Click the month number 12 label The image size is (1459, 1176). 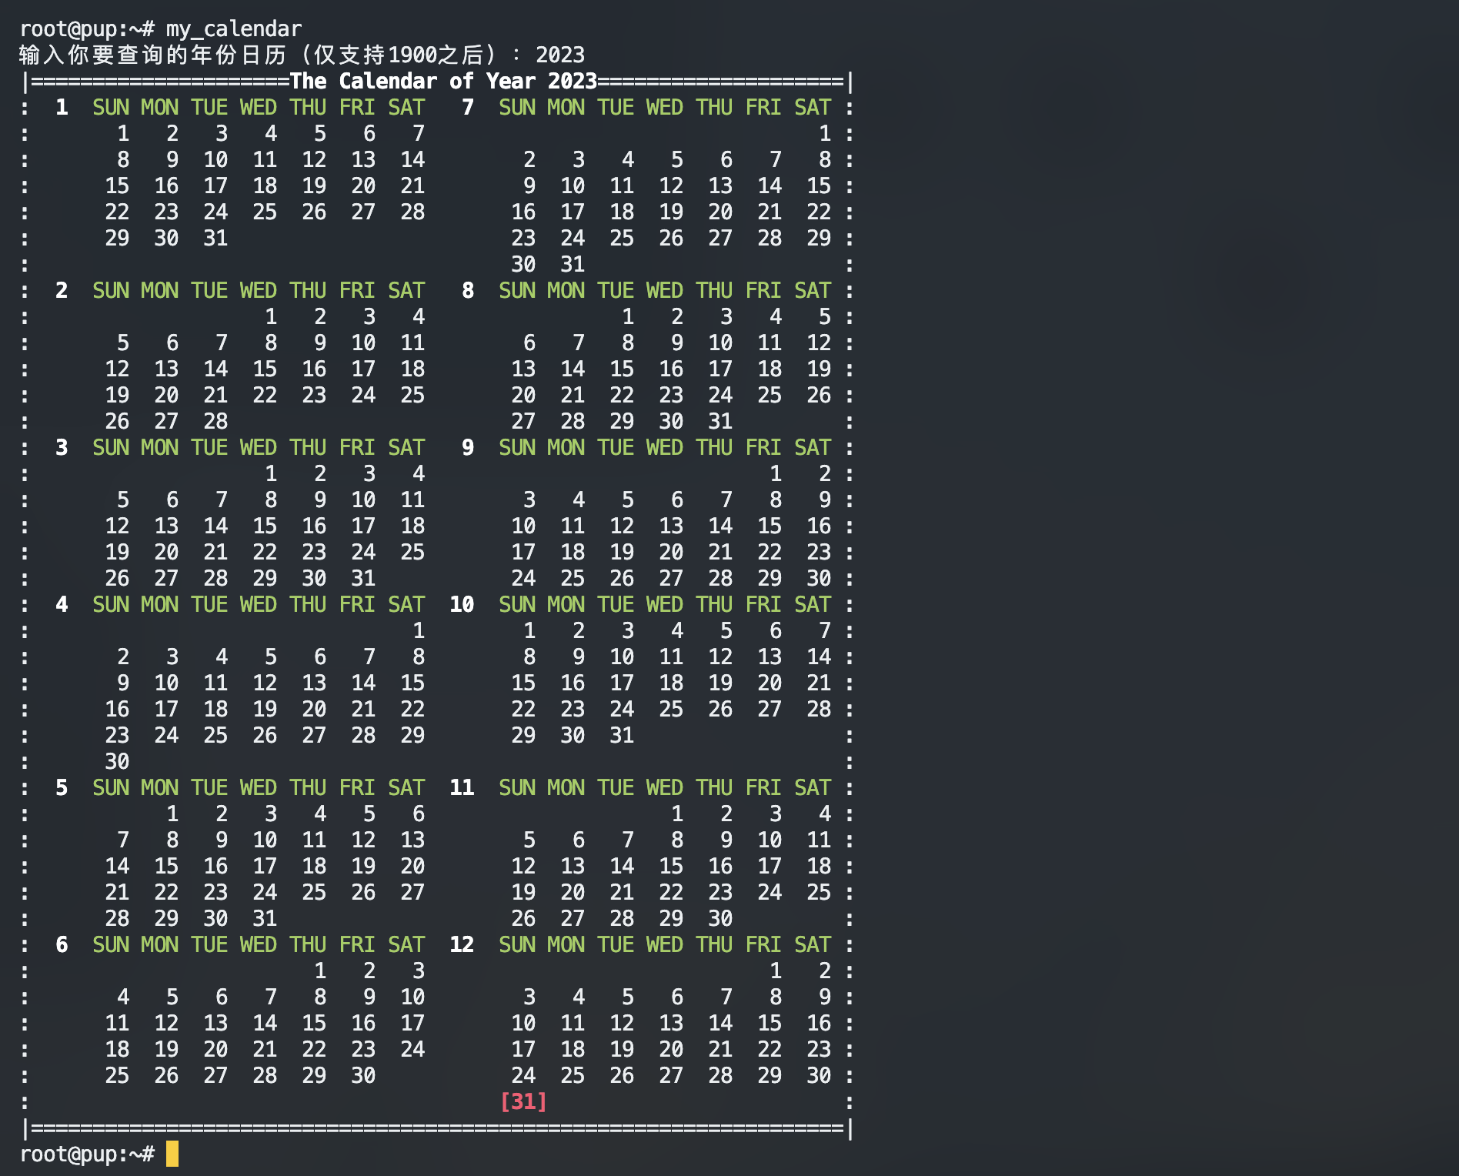pos(462,944)
